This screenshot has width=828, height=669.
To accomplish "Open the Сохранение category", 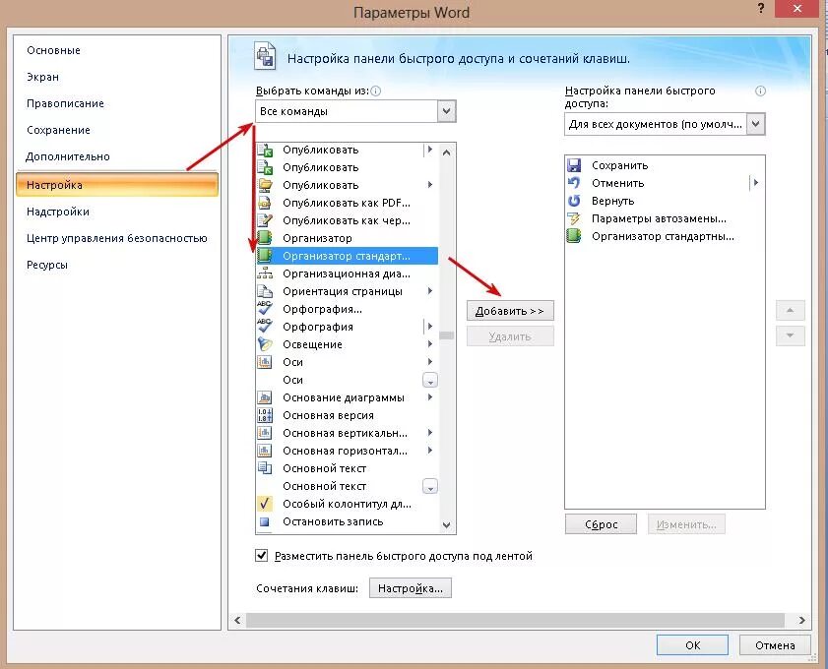I will pos(58,130).
